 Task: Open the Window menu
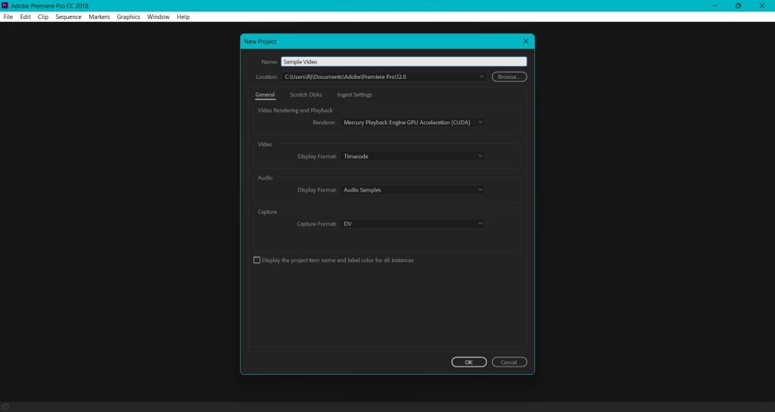[158, 17]
